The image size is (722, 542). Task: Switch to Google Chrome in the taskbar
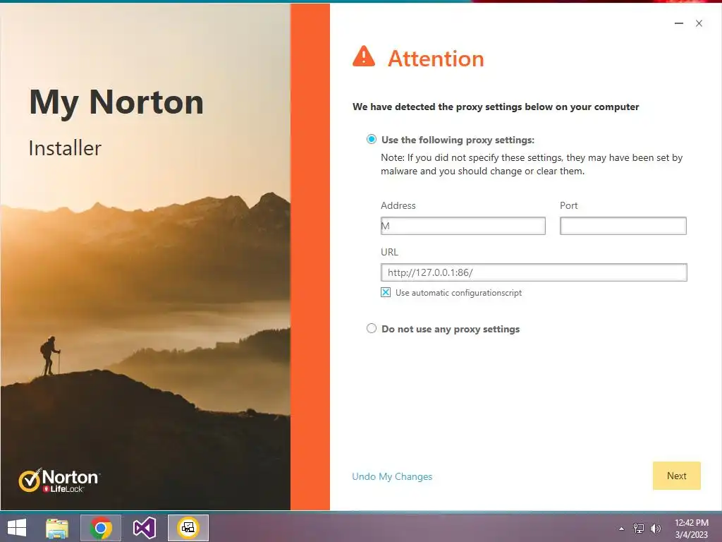pos(101,528)
